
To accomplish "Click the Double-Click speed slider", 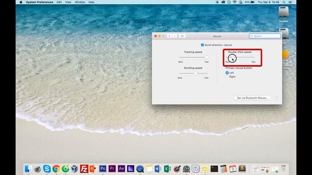I will coord(240,57).
